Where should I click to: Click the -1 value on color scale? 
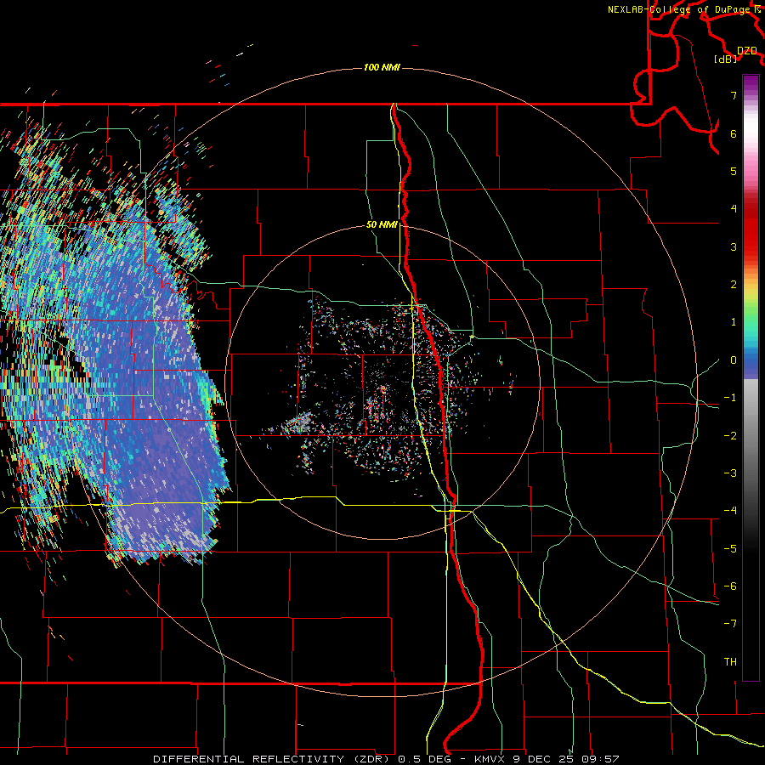click(x=730, y=398)
